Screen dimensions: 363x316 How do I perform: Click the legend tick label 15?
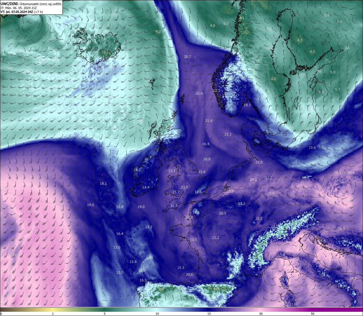[x=209, y=314]
